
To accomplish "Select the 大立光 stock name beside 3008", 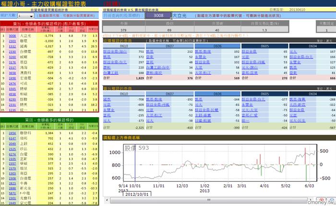I will 180,16.
